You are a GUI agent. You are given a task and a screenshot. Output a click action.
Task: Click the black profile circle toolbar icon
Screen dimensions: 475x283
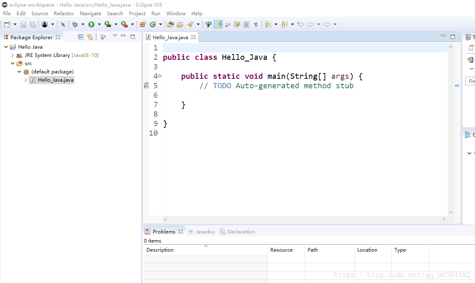point(45,24)
